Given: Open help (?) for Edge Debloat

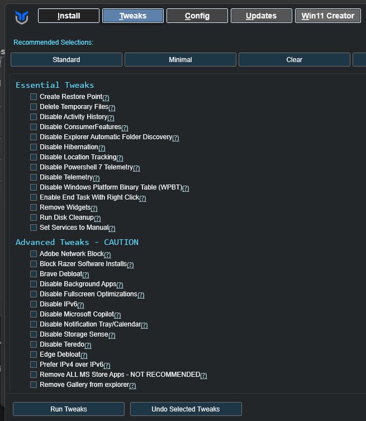Looking at the screenshot, I should pos(84,355).
